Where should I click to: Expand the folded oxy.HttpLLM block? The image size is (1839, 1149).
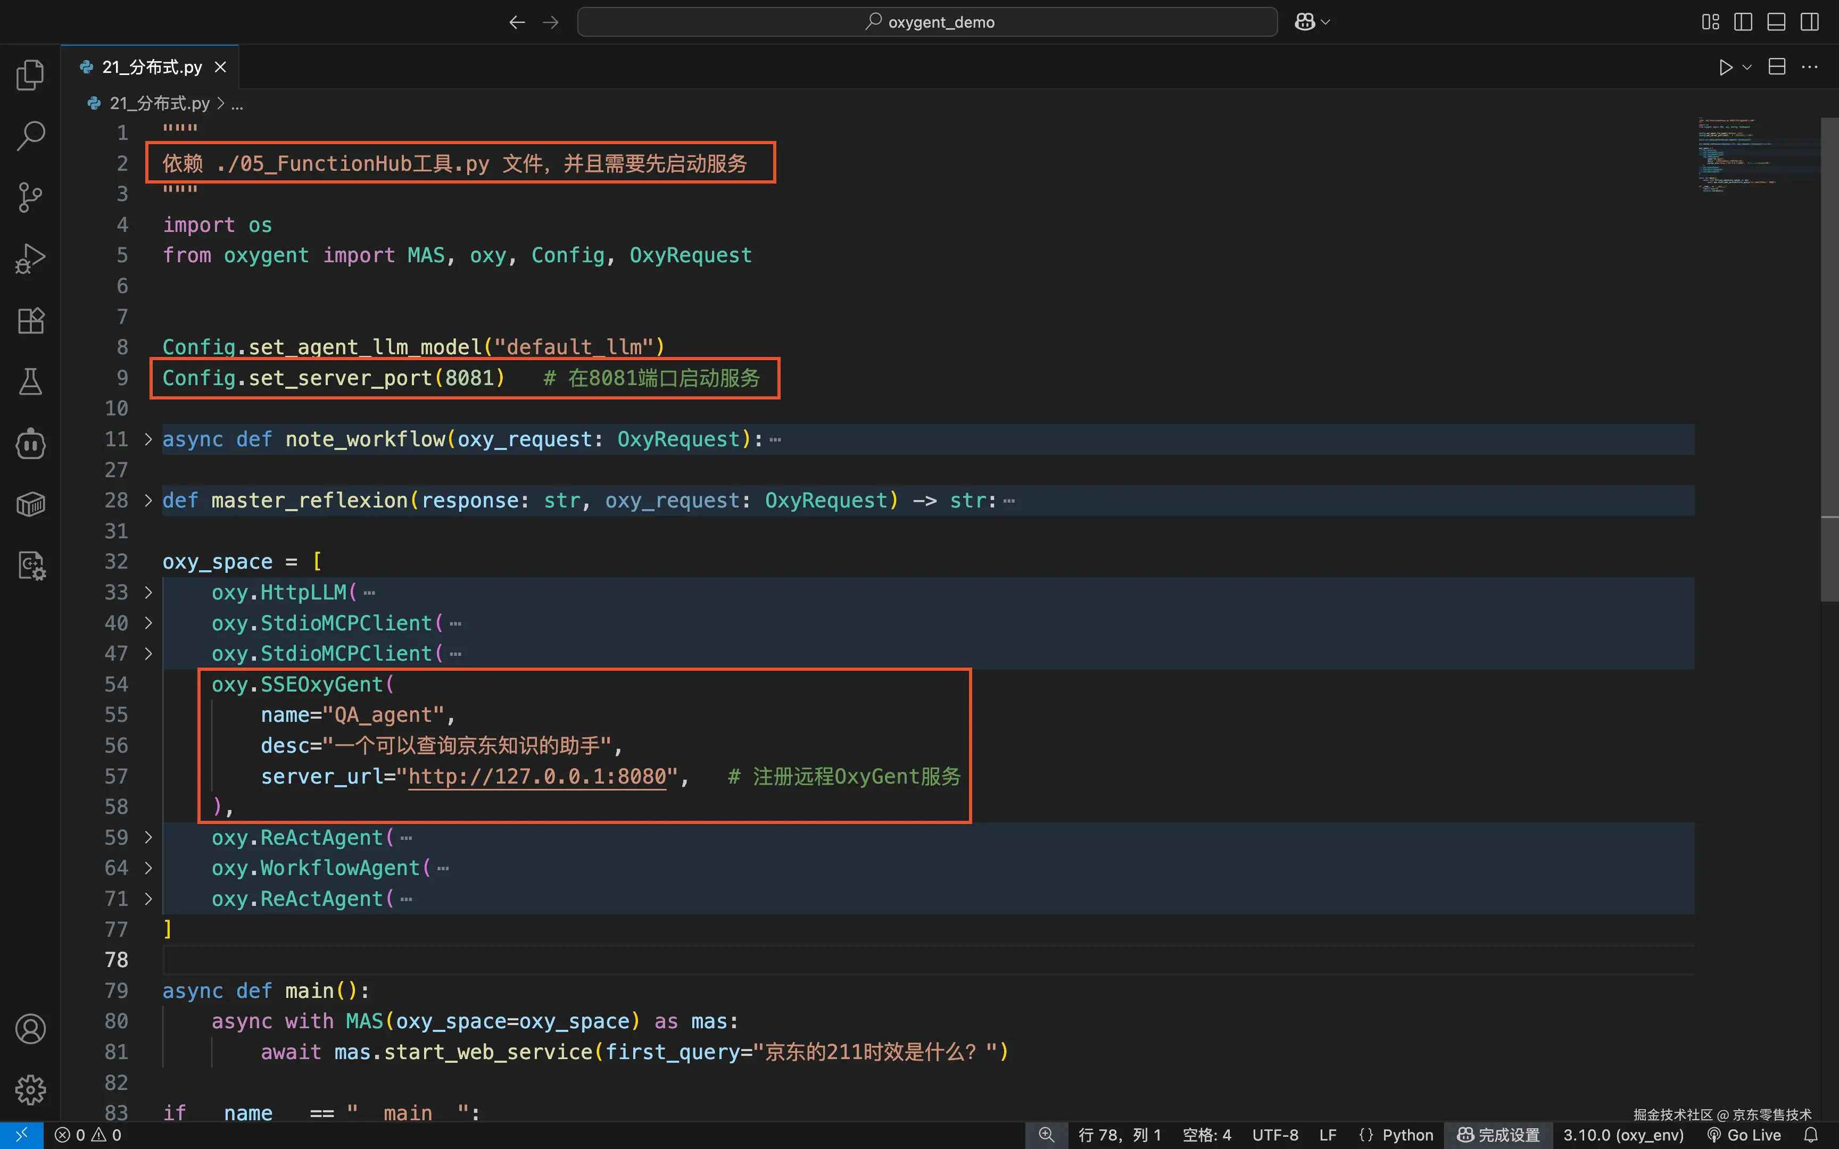click(x=148, y=593)
